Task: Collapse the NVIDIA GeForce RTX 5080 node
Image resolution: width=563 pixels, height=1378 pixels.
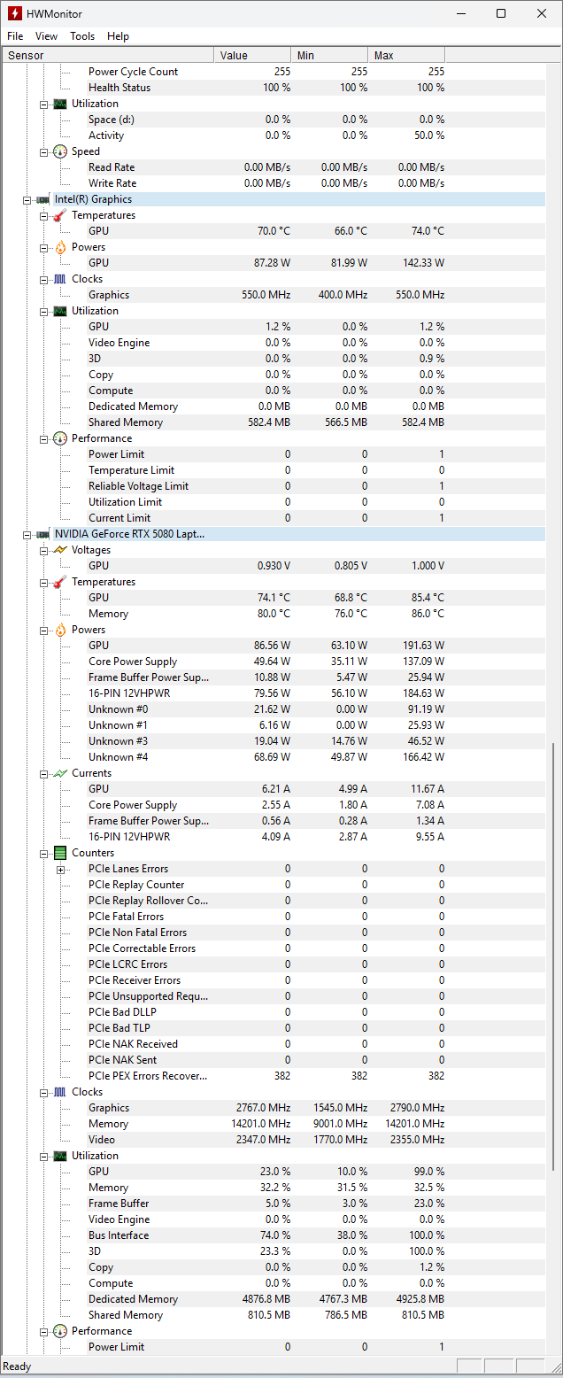Action: 27,534
